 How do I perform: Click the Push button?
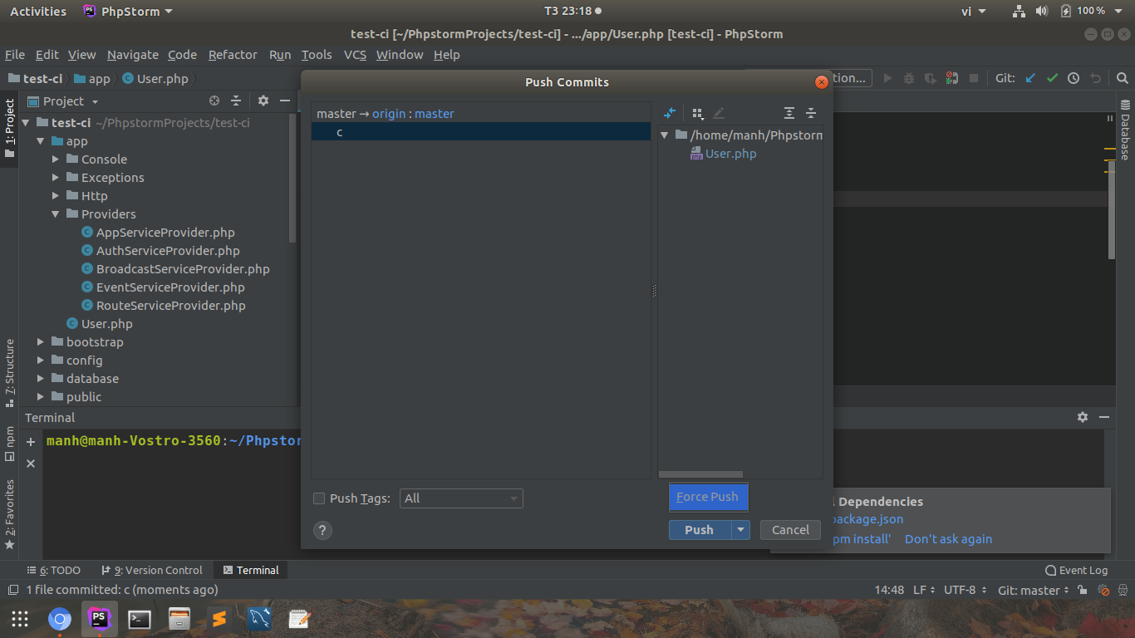700,530
